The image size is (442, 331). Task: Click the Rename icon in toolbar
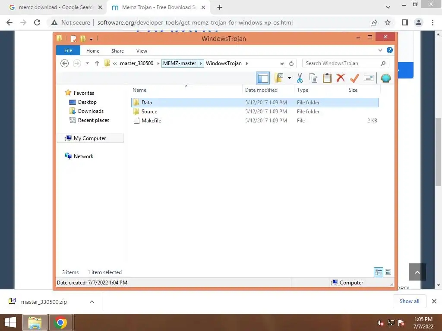[369, 78]
